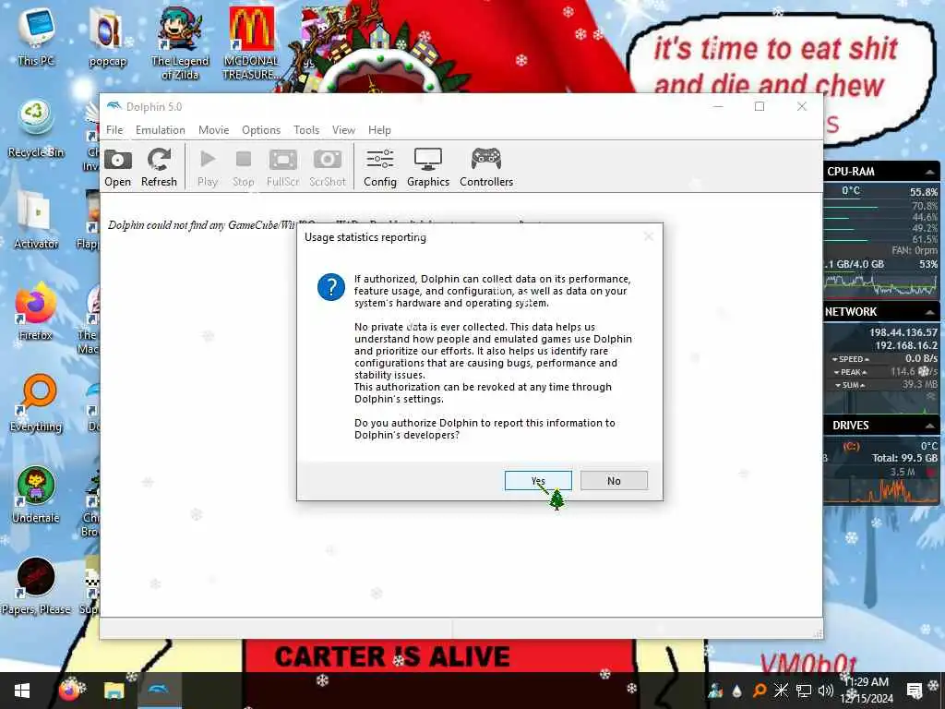Collapse the NETWORK widget section
This screenshot has width=945, height=709.
pos(930,312)
